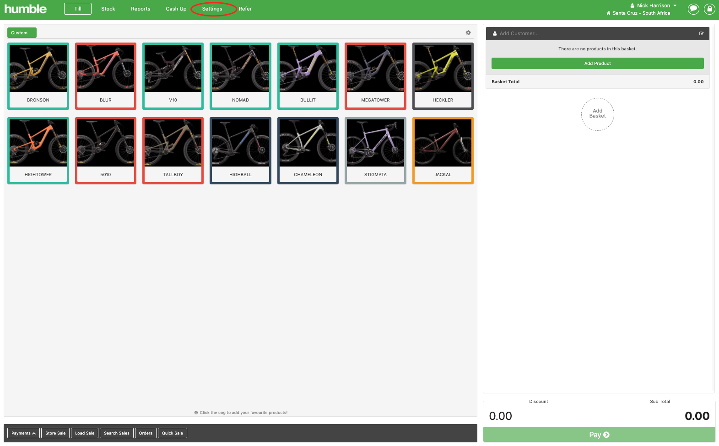Click the Add Product button
Image resolution: width=719 pixels, height=446 pixels.
[597, 64]
